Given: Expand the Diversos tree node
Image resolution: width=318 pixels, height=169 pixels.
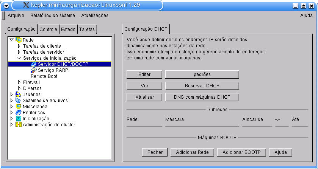Looking at the screenshot, I should (x=19, y=88).
